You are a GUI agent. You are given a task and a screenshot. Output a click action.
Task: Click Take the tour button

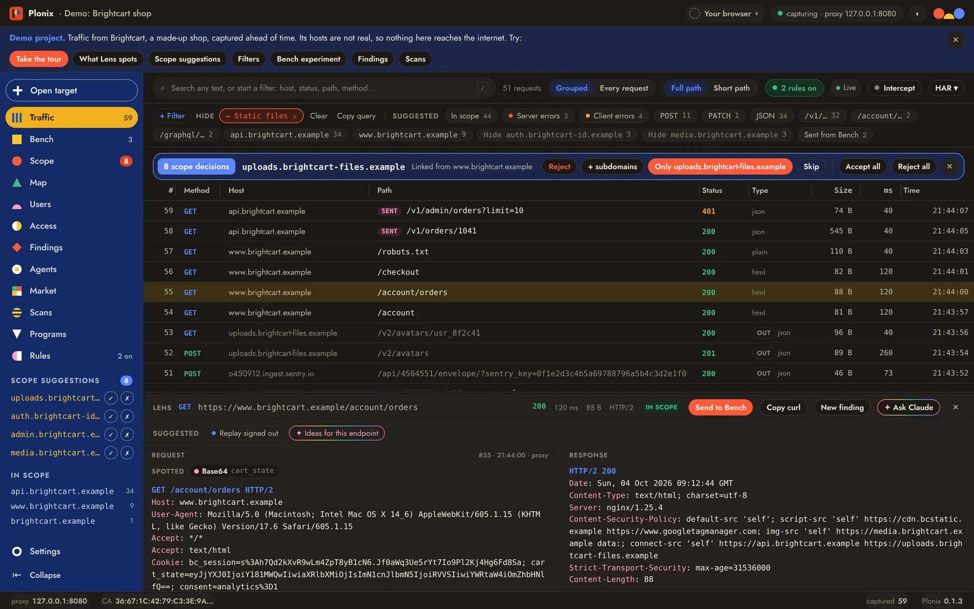tap(39, 59)
